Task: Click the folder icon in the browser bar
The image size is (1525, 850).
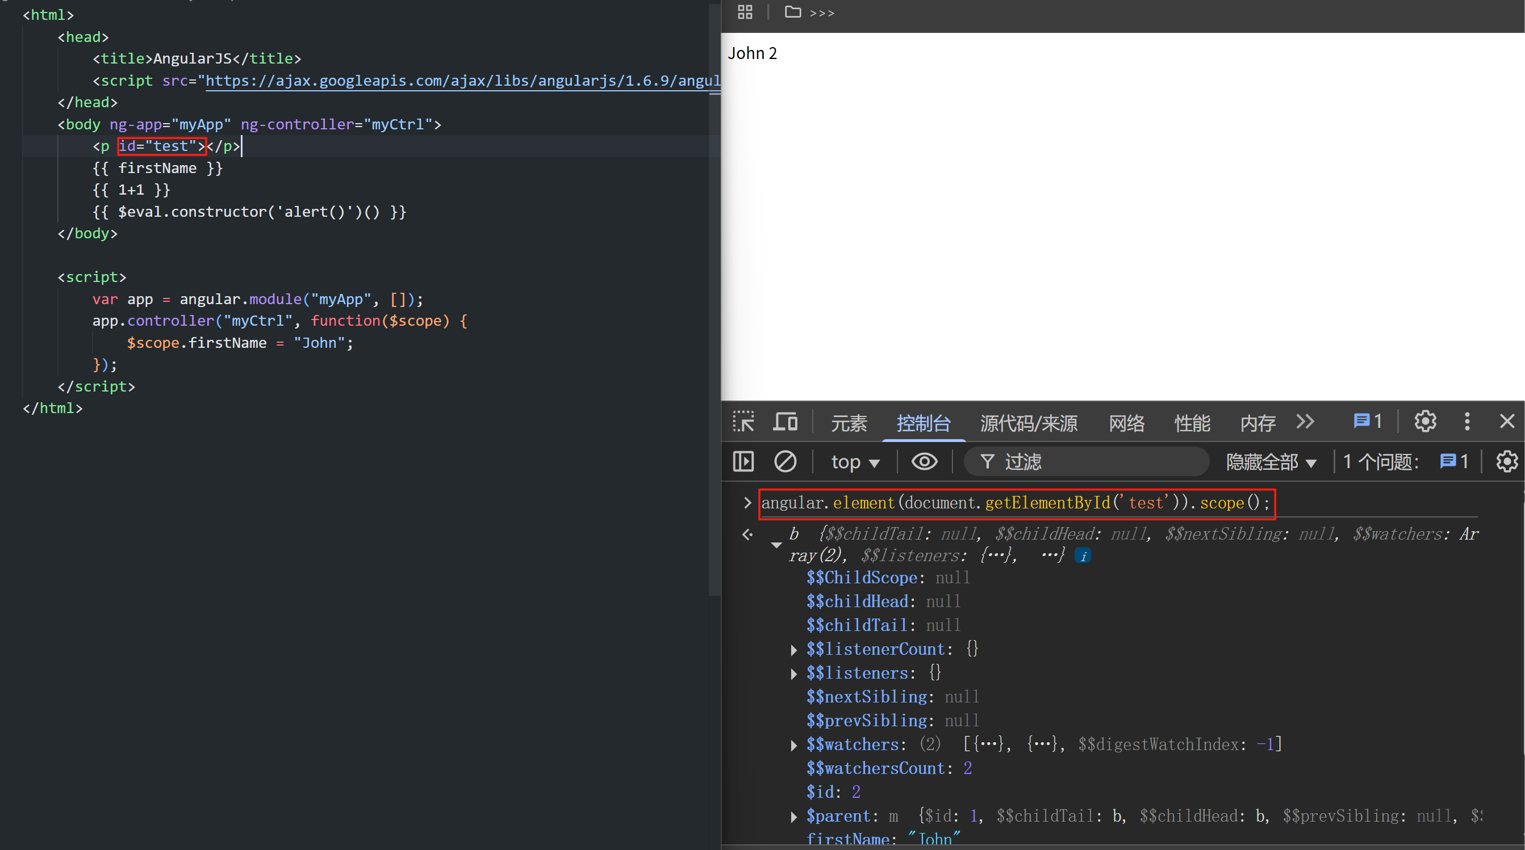Action: tap(792, 12)
